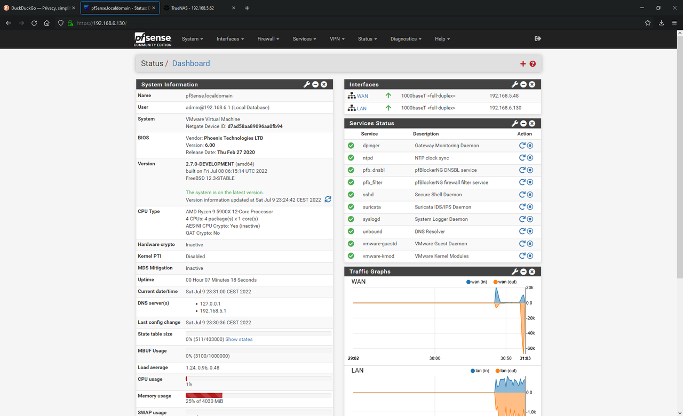Screen dimensions: 683x416
Task: Restart the pfb_dnsbl service
Action: [522, 170]
